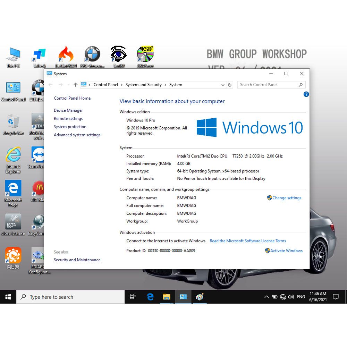
Task: Open recent locations arrow dropdown
Action: pos(68,85)
